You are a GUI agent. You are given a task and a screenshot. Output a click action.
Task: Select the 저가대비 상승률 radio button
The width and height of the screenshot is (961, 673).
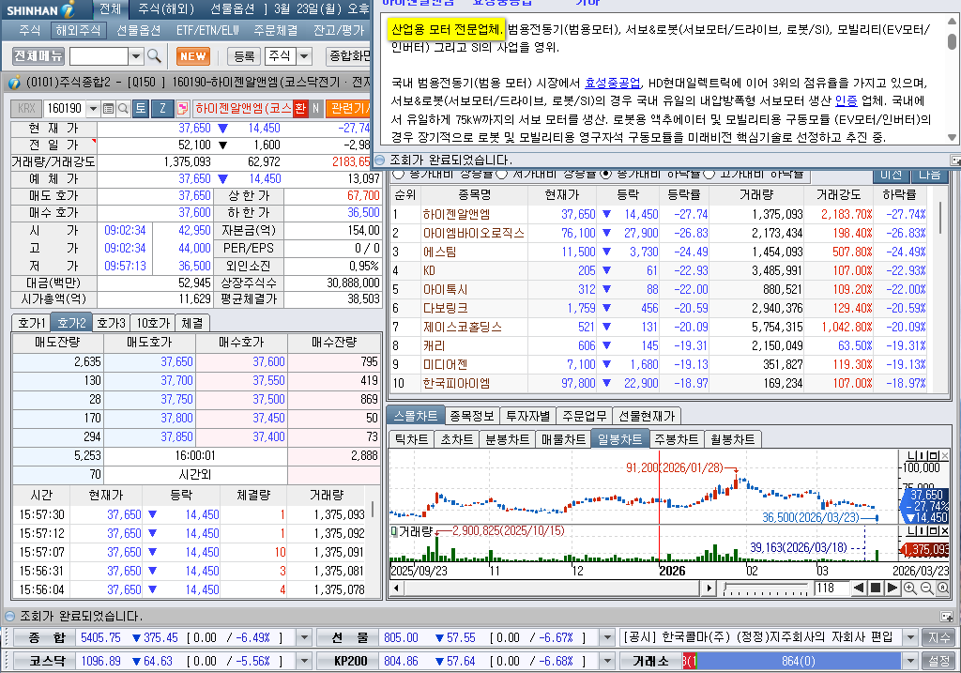click(502, 174)
